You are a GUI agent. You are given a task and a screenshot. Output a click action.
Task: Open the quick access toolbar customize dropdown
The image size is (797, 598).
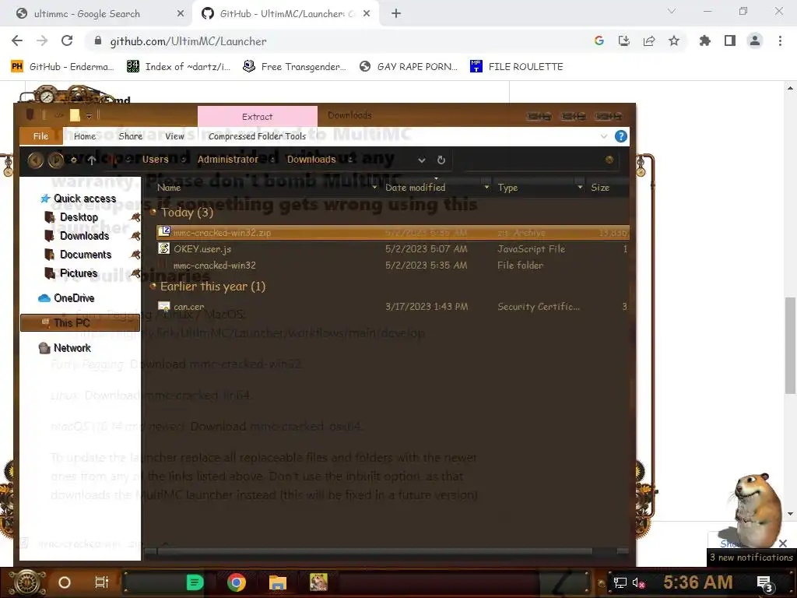pos(89,116)
